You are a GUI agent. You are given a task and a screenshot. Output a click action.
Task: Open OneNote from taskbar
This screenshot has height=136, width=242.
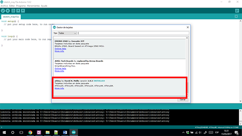[x=39, y=133]
